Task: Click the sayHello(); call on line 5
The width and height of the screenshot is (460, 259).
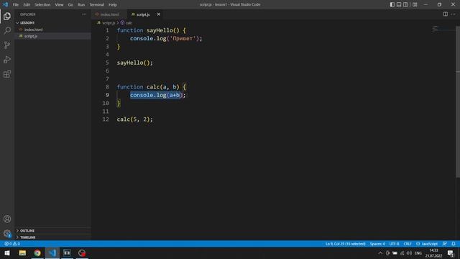Action: (135, 63)
